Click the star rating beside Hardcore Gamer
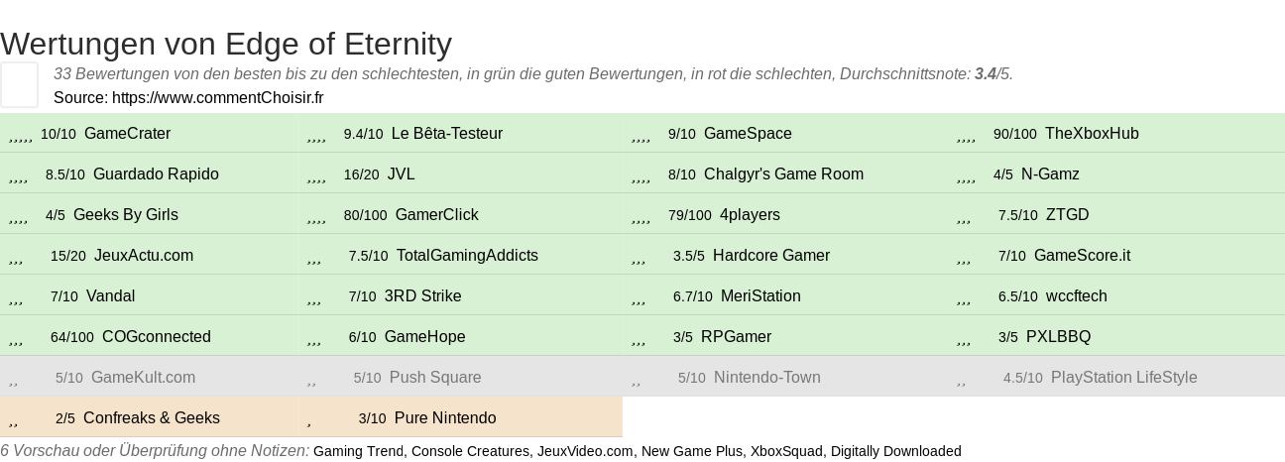This screenshot has width=1285, height=462. pyautogui.click(x=639, y=259)
